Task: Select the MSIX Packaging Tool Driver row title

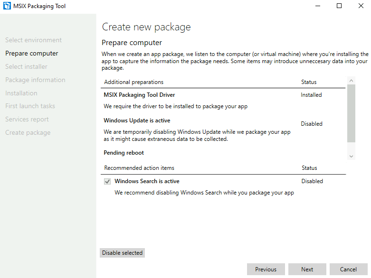Action: [139, 95]
